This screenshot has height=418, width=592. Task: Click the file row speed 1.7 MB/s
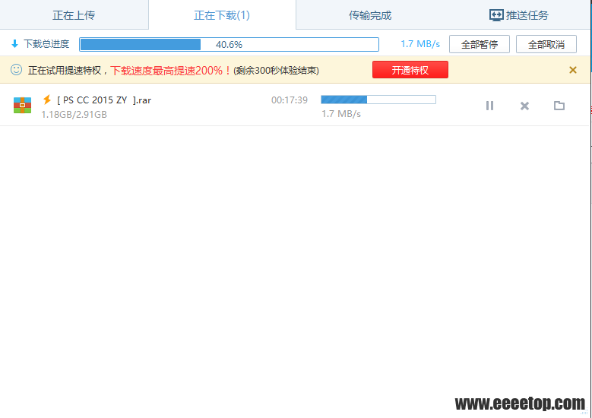coord(341,114)
